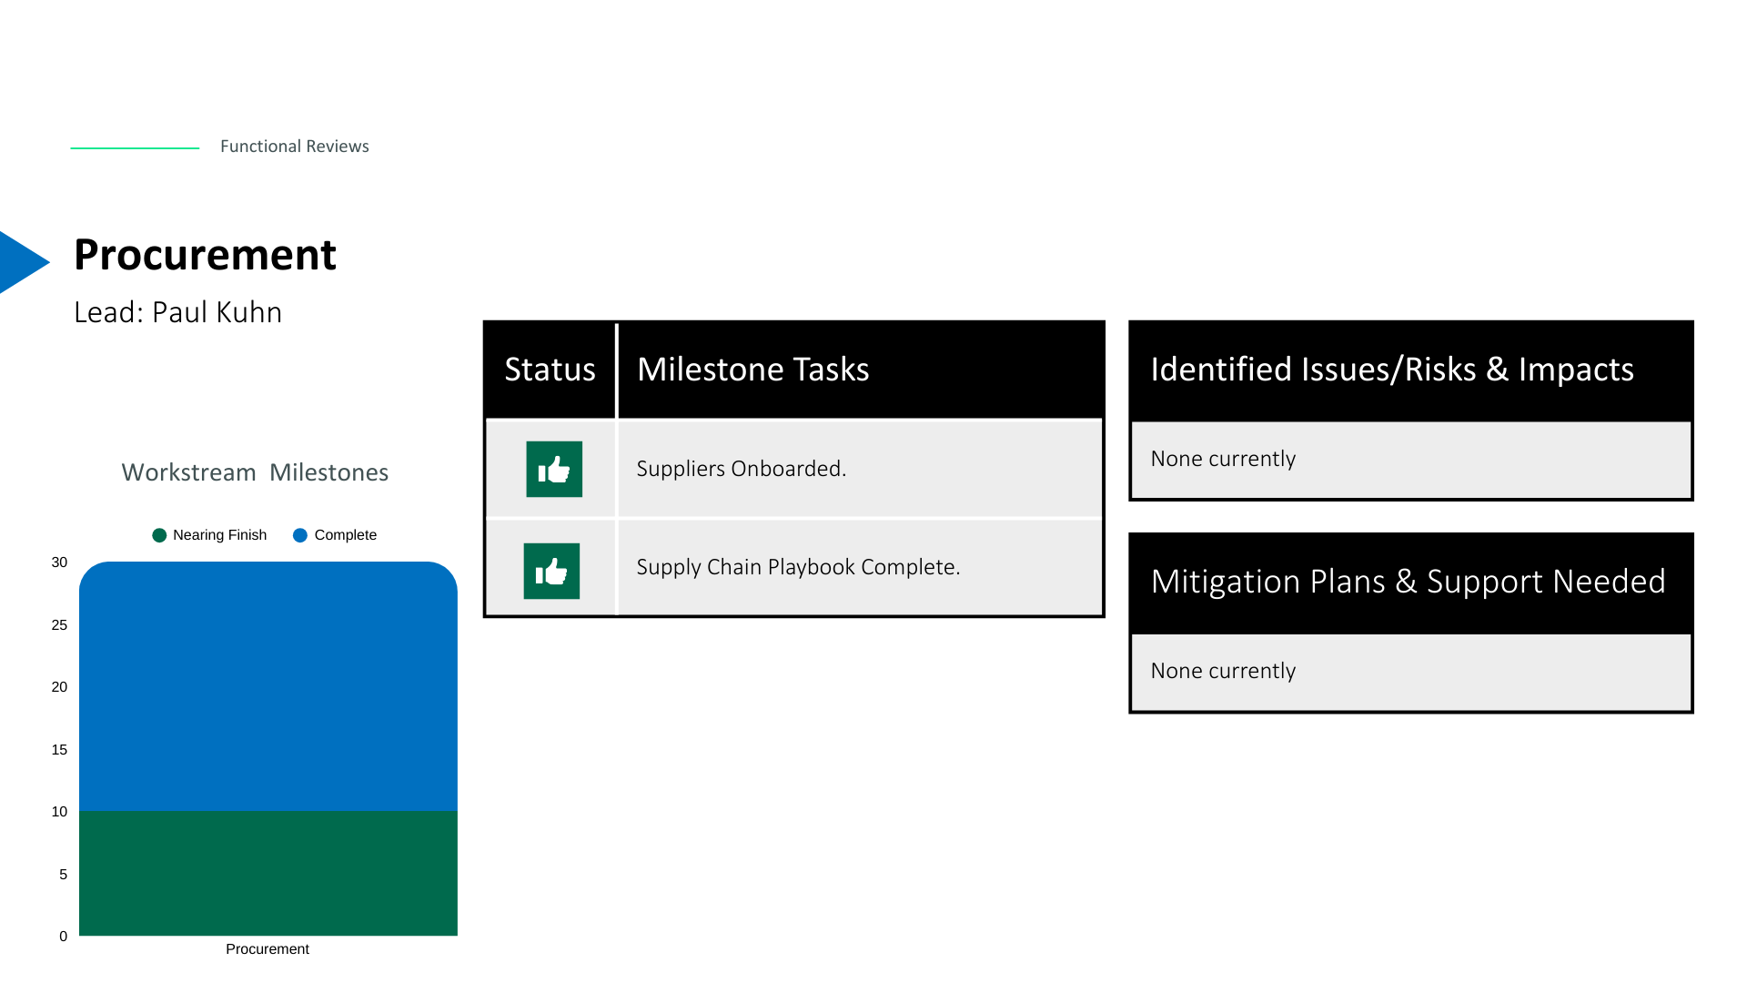Click the Workstream Milestones chart title
The width and height of the screenshot is (1747, 983).
click(x=255, y=472)
